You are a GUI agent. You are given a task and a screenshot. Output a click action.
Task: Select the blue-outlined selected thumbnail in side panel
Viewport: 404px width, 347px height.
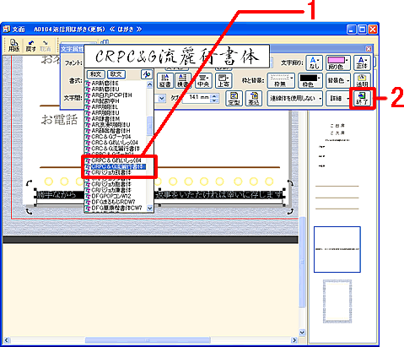337,249
